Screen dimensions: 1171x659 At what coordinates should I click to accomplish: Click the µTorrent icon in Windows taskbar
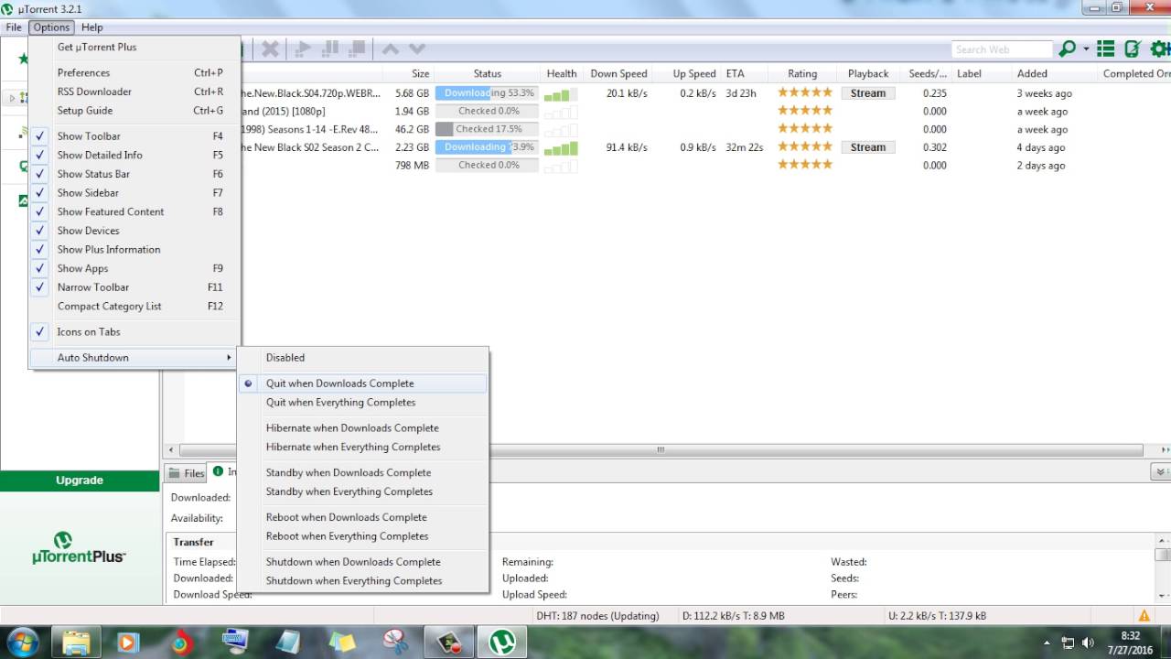click(501, 643)
